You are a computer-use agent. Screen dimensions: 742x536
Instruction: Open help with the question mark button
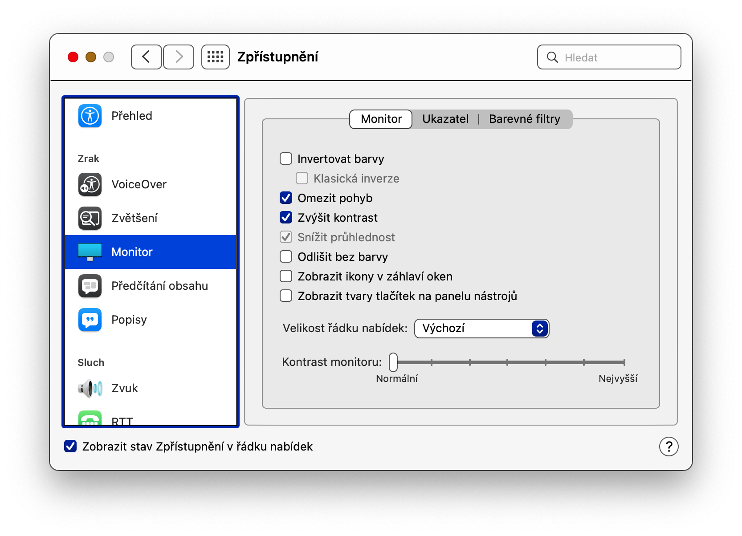click(x=669, y=447)
